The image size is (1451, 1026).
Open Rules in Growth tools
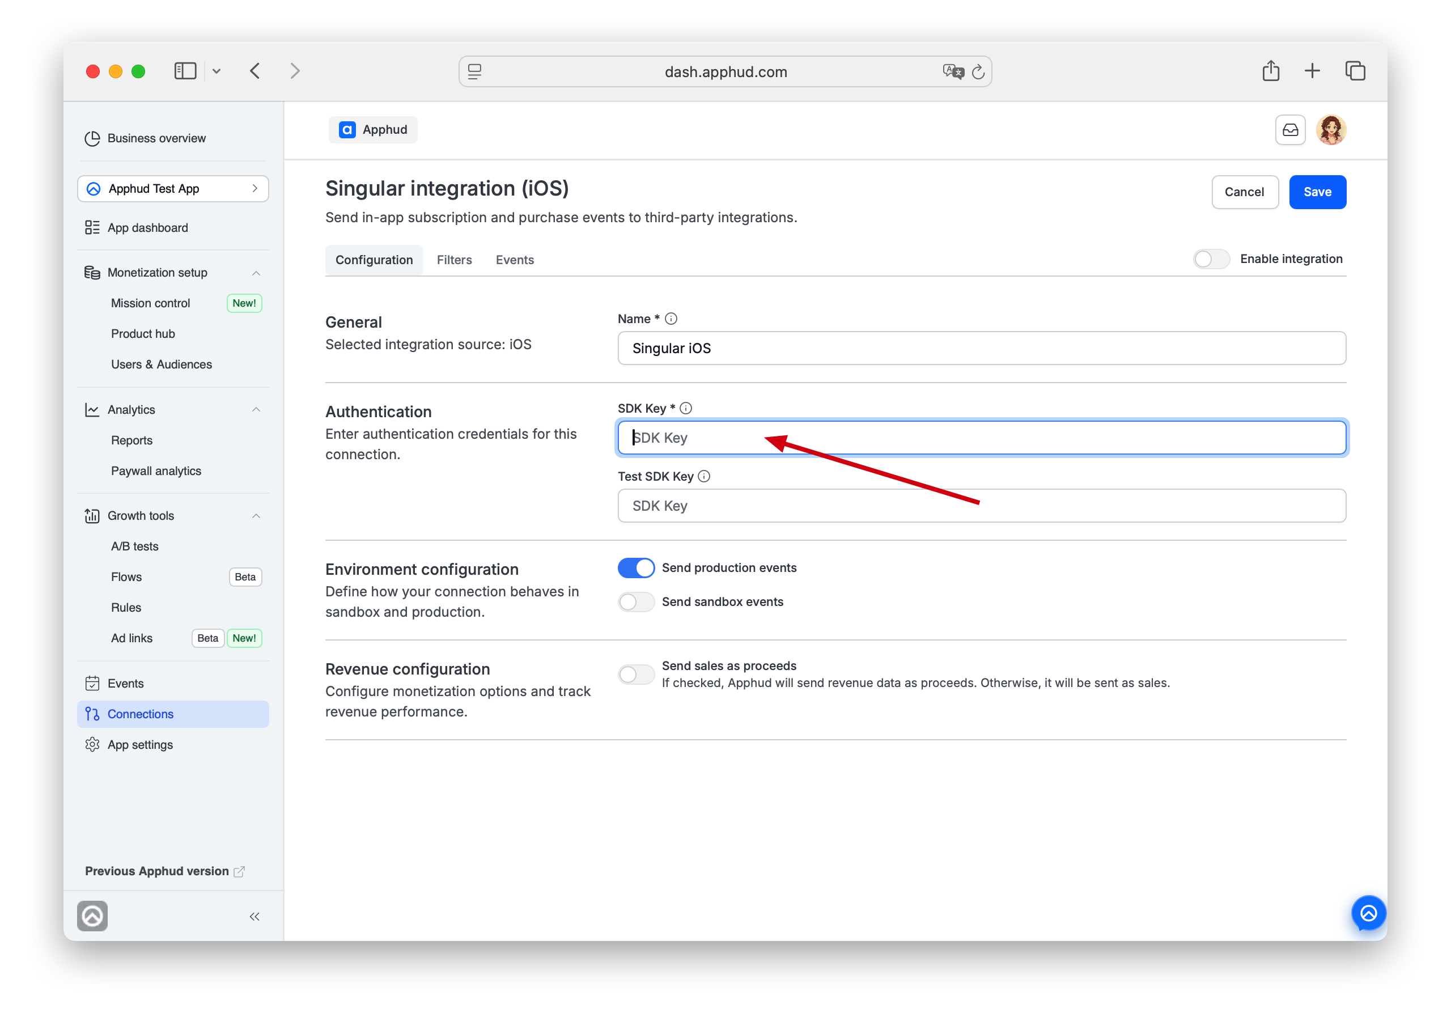126,607
